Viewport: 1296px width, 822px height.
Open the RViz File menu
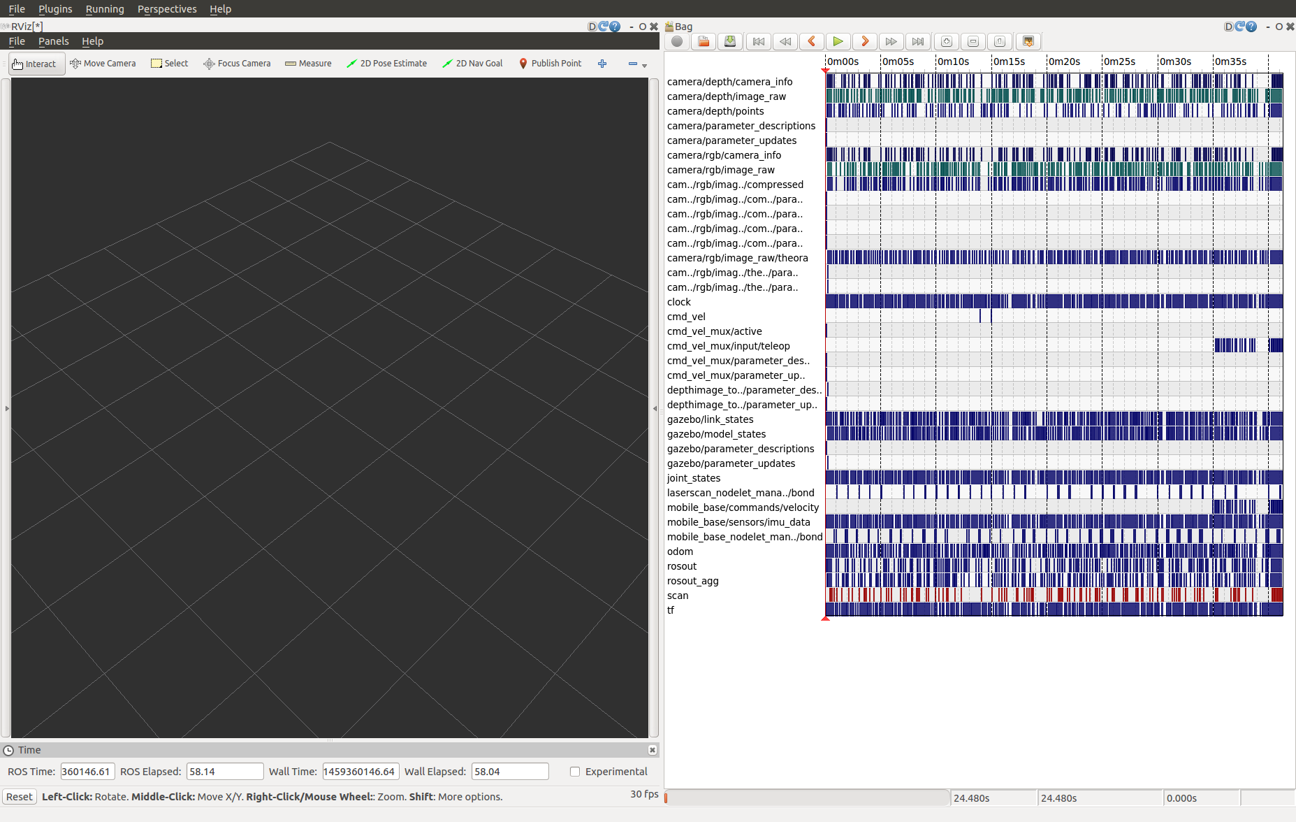[17, 41]
